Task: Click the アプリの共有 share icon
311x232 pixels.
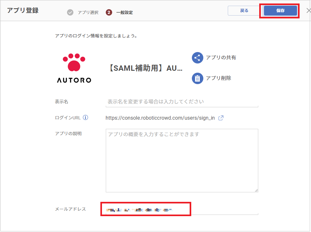Action: click(x=197, y=58)
